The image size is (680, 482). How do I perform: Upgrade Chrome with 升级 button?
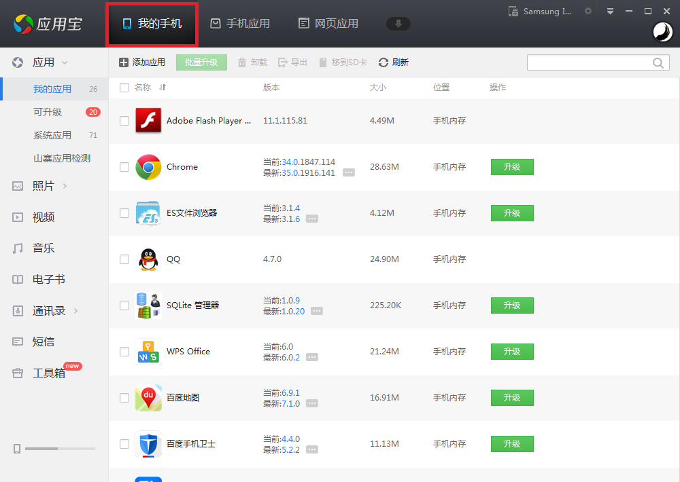tap(512, 167)
